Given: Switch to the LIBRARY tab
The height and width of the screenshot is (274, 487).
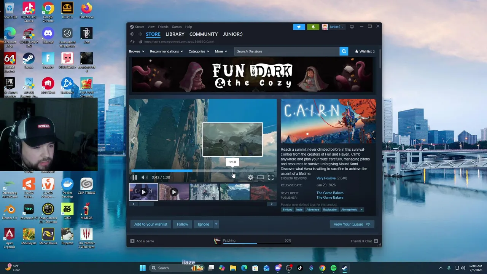Looking at the screenshot, I should [x=175, y=34].
